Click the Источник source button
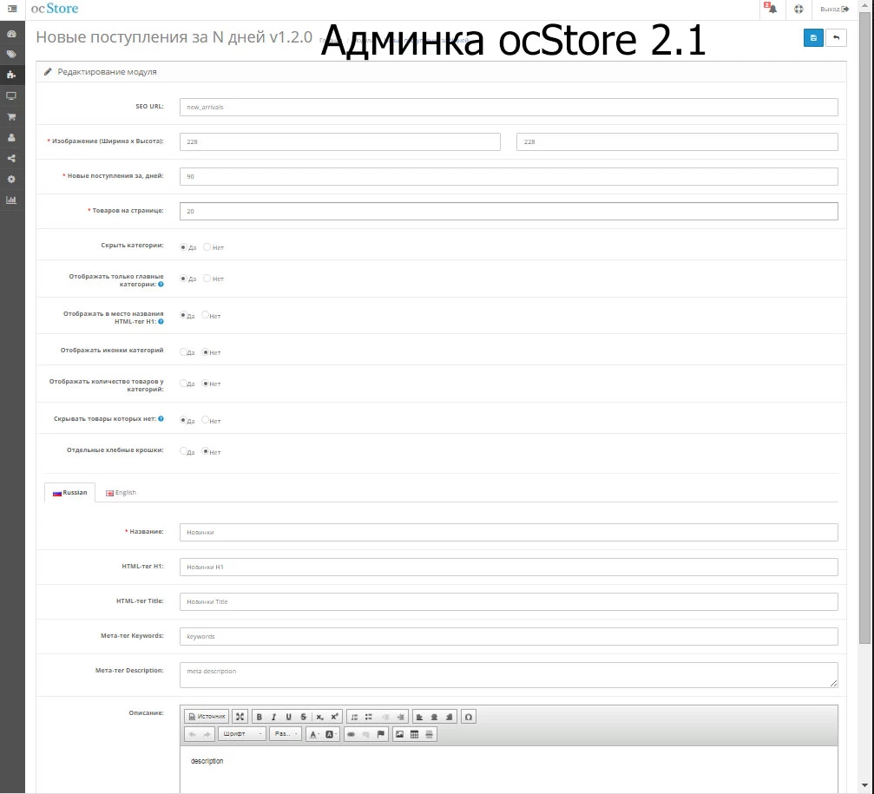 pyautogui.click(x=207, y=717)
